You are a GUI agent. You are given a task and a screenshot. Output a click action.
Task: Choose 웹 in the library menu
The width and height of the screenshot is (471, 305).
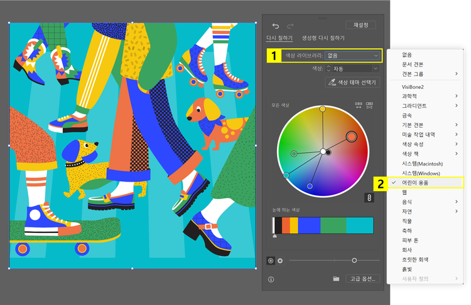click(404, 192)
